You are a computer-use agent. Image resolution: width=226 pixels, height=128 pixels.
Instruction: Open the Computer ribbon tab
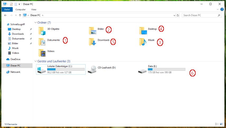(x=20, y=10)
